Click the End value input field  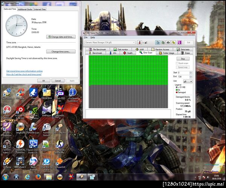click(x=183, y=77)
